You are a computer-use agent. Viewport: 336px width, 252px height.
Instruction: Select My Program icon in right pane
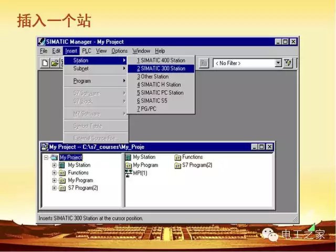(129, 165)
